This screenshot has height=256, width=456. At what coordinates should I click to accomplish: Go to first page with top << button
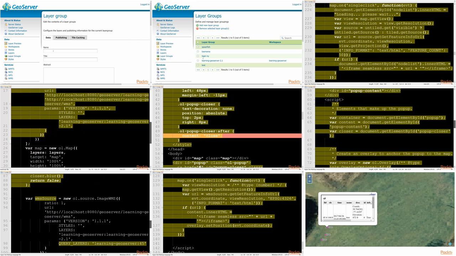pos(198,38)
